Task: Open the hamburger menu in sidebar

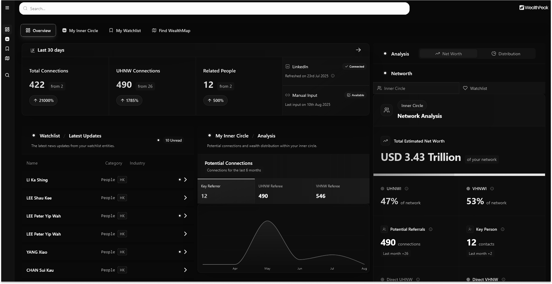Action: tap(7, 8)
